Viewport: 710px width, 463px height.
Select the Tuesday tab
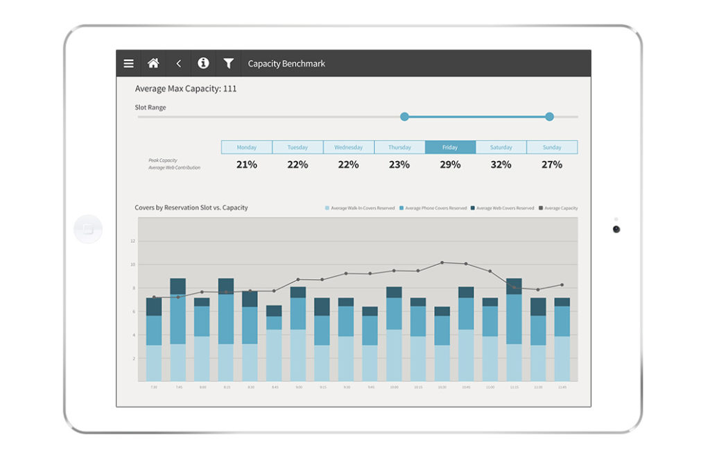tap(297, 147)
